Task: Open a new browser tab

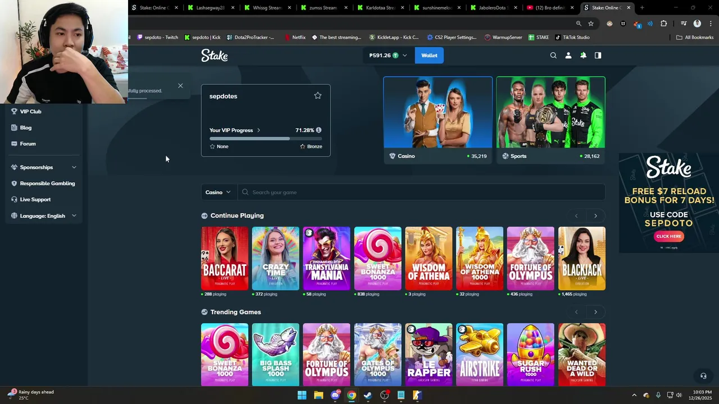Action: pos(642,8)
